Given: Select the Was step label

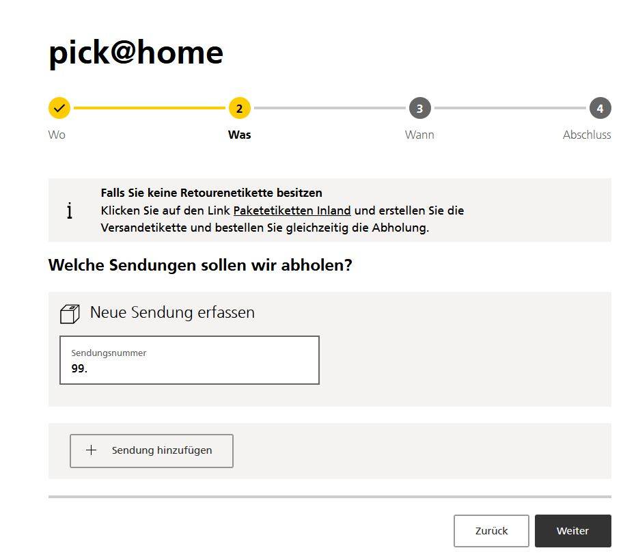Looking at the screenshot, I should pyautogui.click(x=239, y=135).
